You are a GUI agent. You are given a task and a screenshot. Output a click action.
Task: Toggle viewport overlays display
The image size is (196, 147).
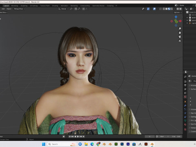tap(154, 9)
